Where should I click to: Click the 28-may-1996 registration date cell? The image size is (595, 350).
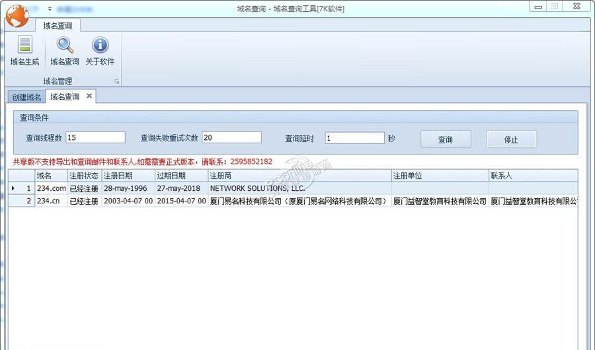(128, 188)
